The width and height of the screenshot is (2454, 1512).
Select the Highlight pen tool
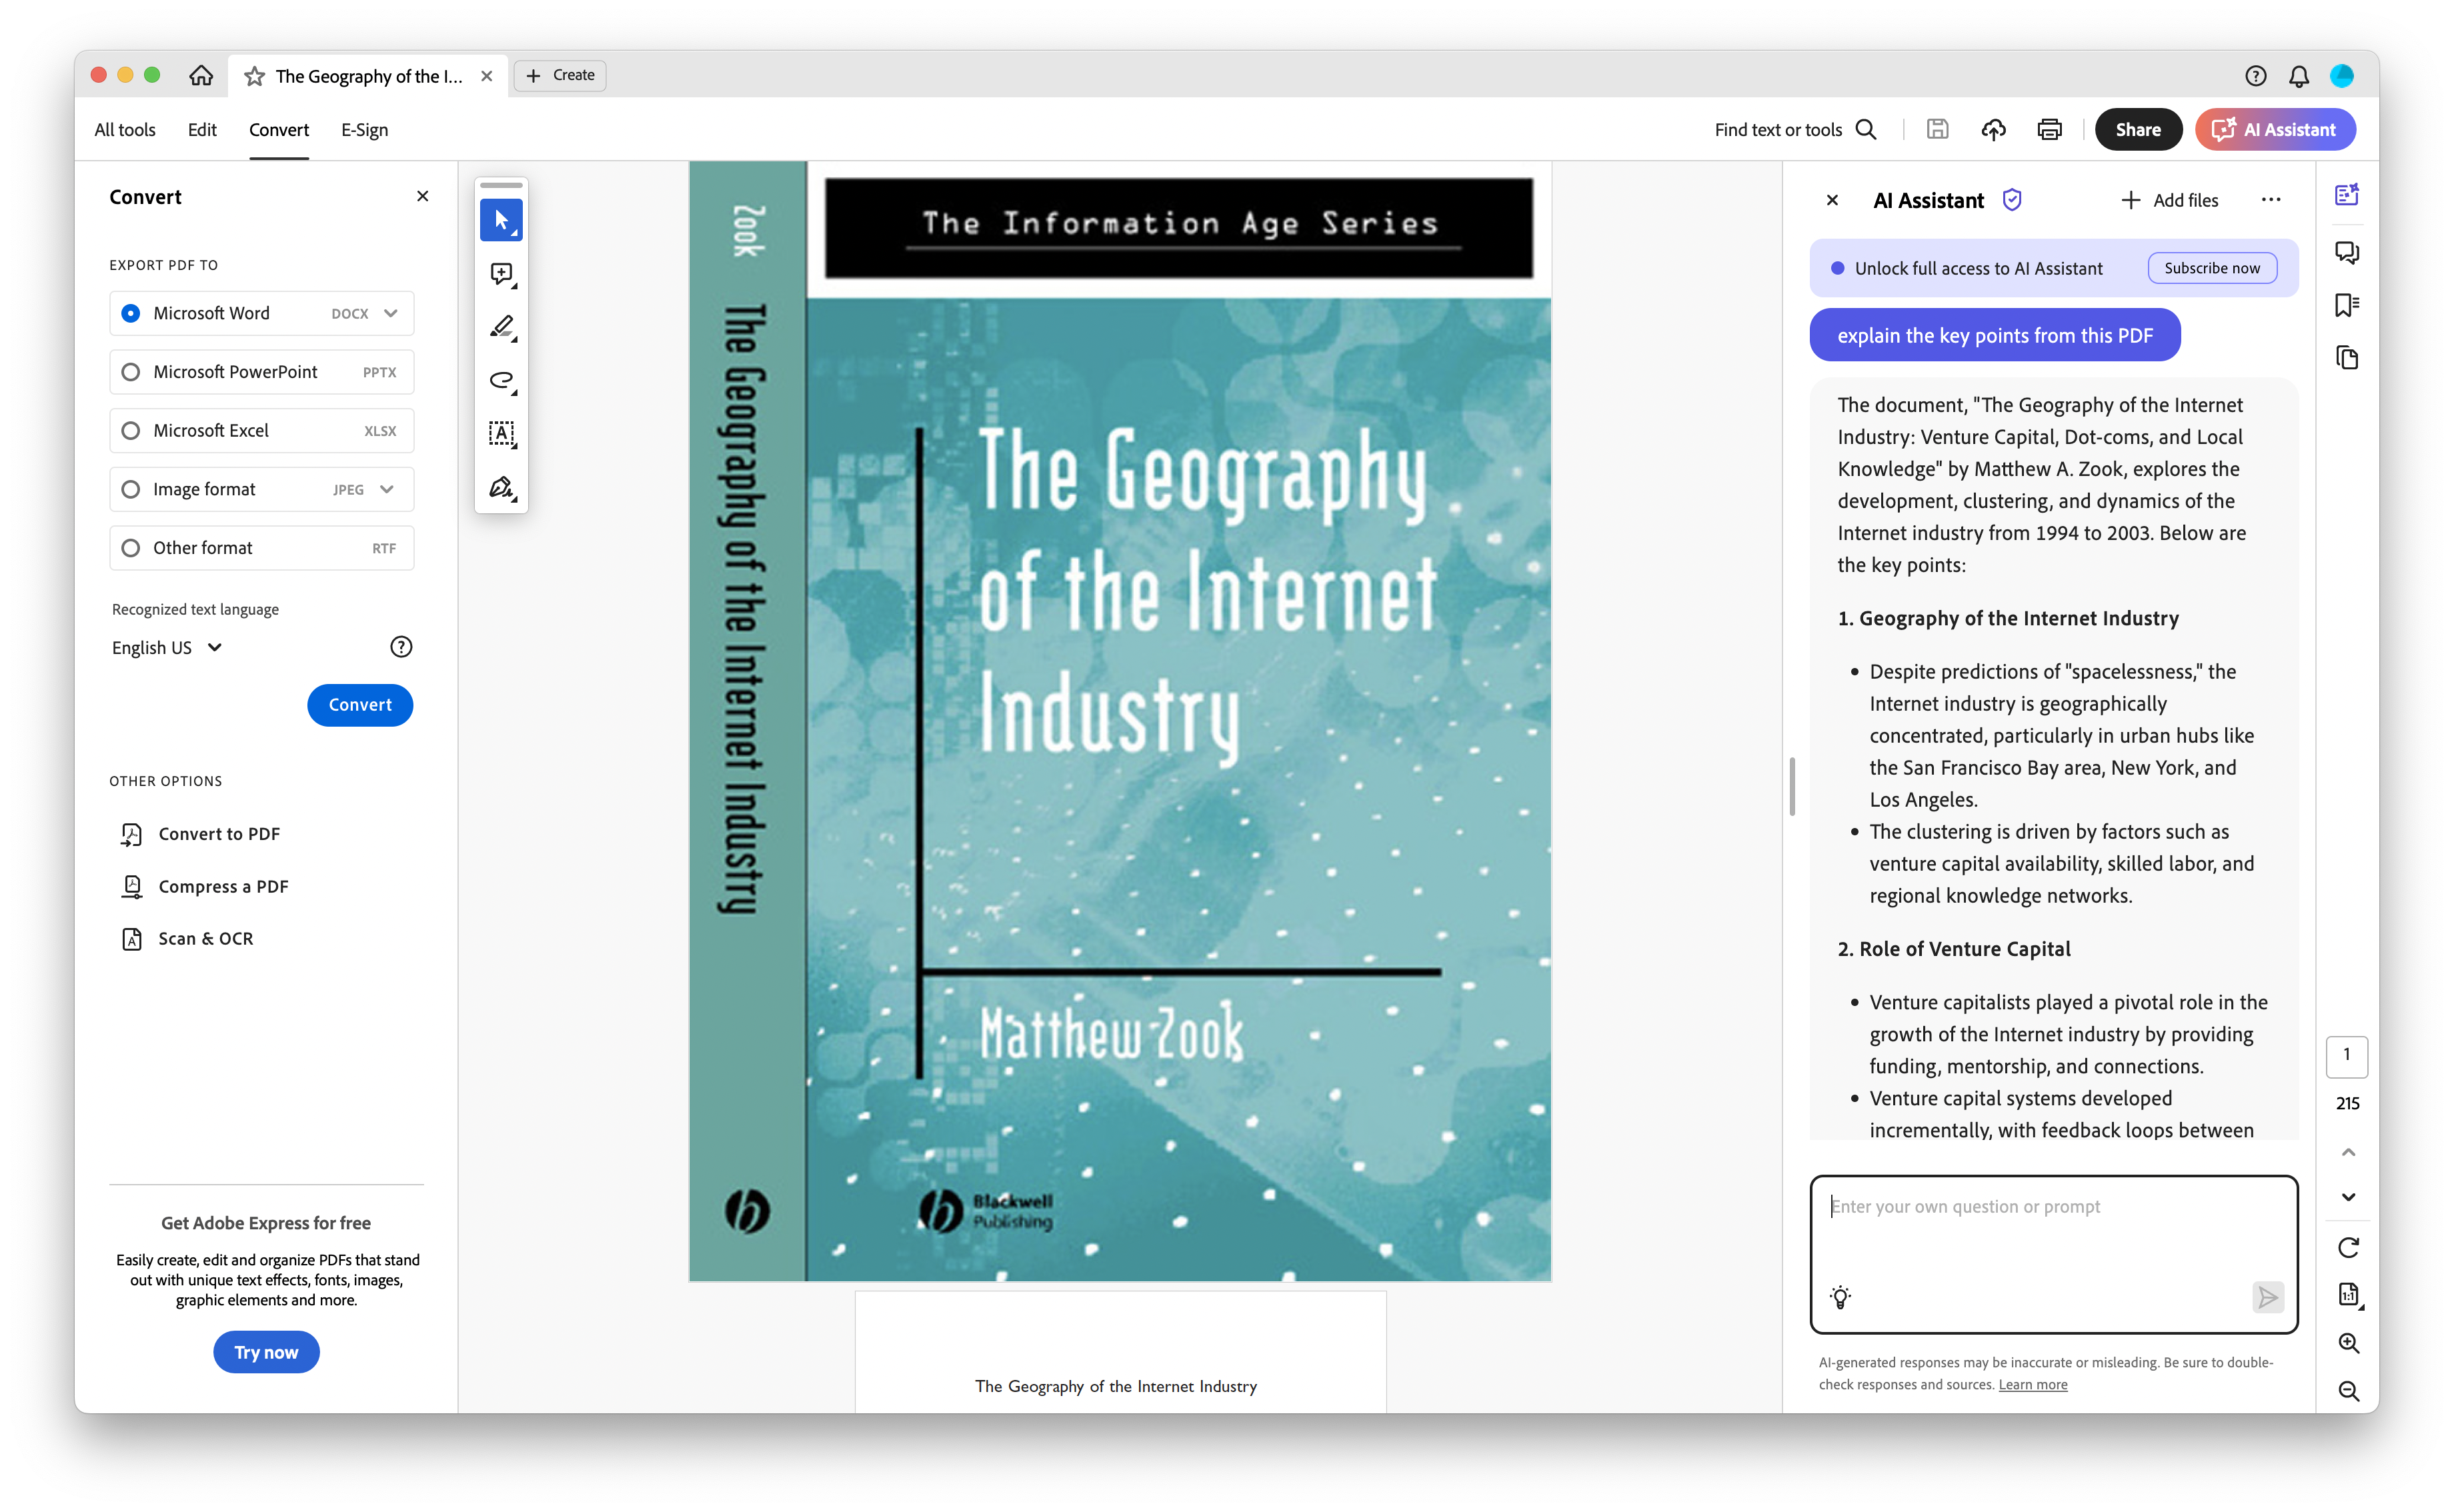[x=501, y=327]
